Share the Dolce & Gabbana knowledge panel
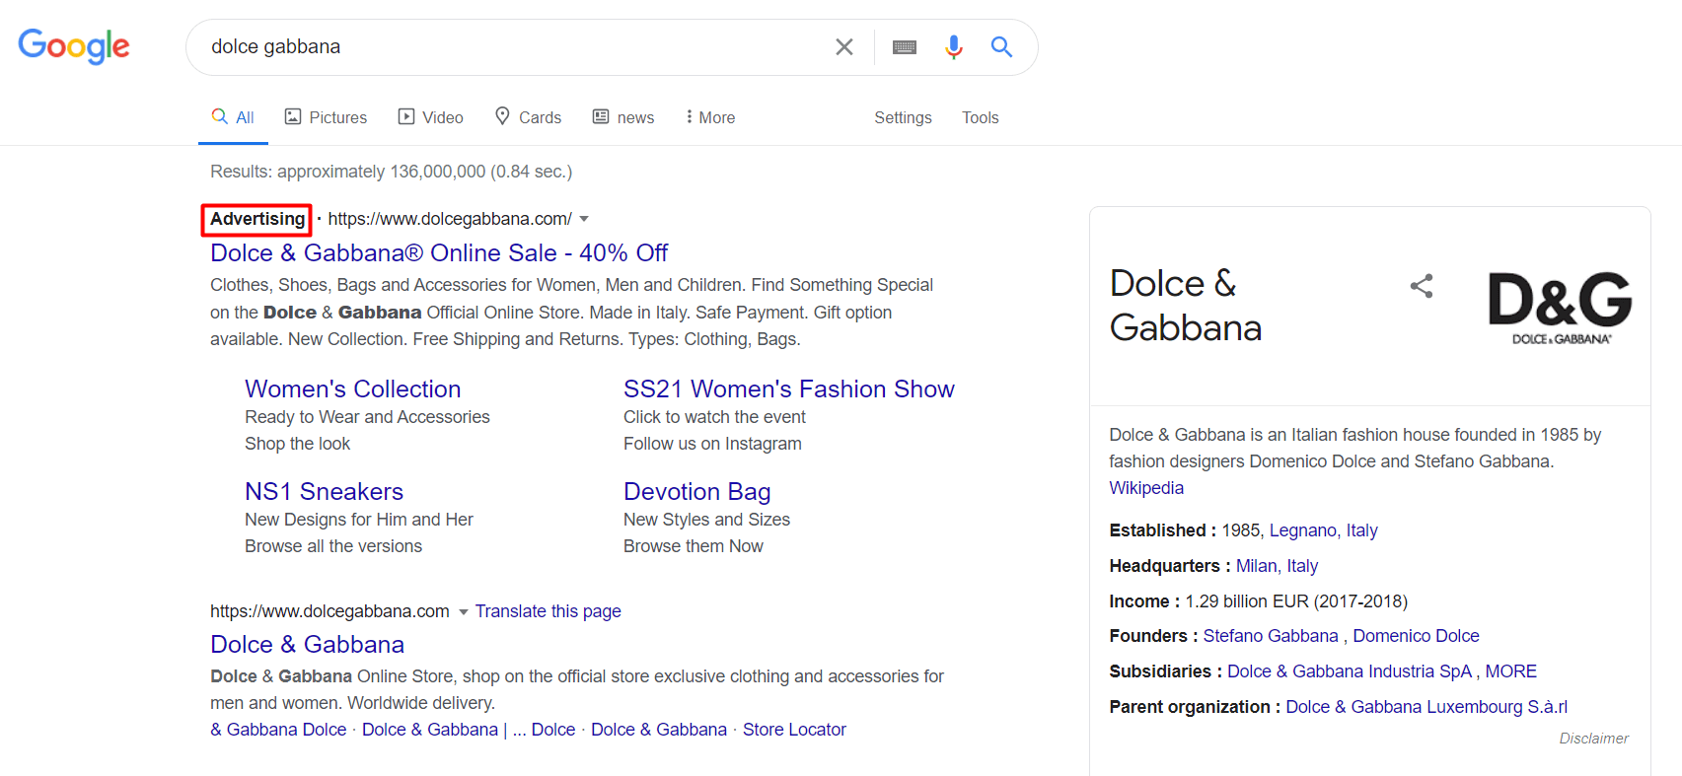 1421,287
